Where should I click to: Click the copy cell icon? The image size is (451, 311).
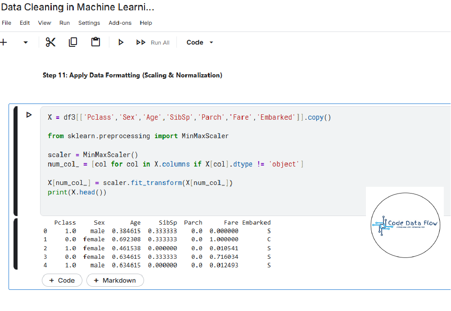coord(73,42)
